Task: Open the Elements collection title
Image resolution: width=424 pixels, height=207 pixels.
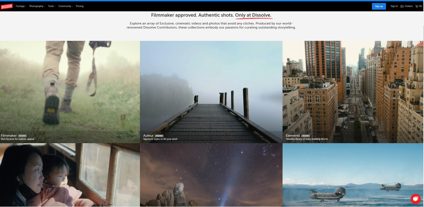Action: pyautogui.click(x=293, y=136)
